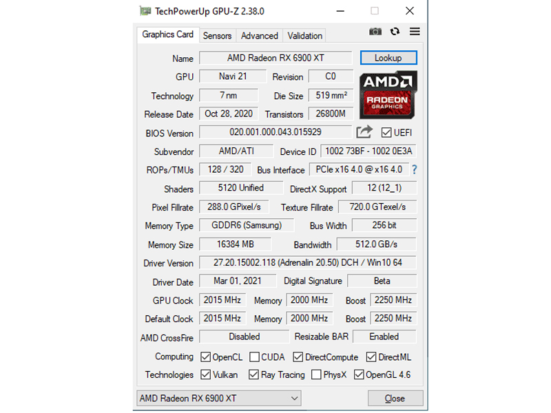
Task: Click the AMD Radeon Graphics logo
Action: [x=387, y=93]
